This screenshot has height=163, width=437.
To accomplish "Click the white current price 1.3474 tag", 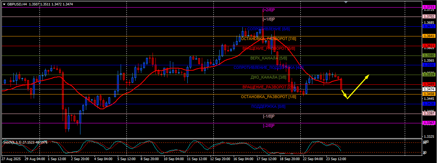I will coord(429,89).
